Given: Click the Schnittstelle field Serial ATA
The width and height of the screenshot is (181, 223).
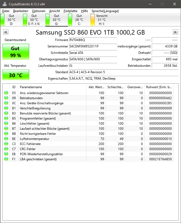Looking at the screenshot, I should point(93,53).
